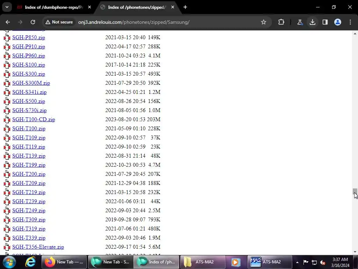Download SGH-T339.zip
This screenshot has height=269, width=358.
(x=29, y=238)
